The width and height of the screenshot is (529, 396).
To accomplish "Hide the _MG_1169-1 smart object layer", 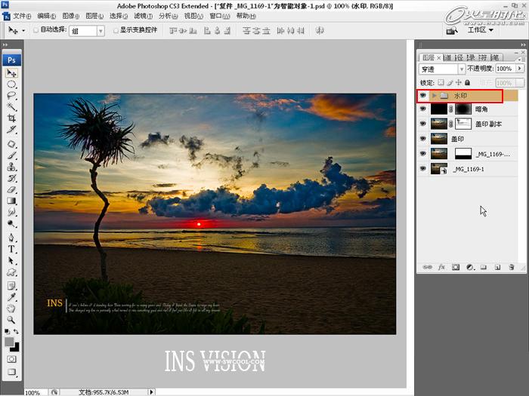I will pos(422,168).
